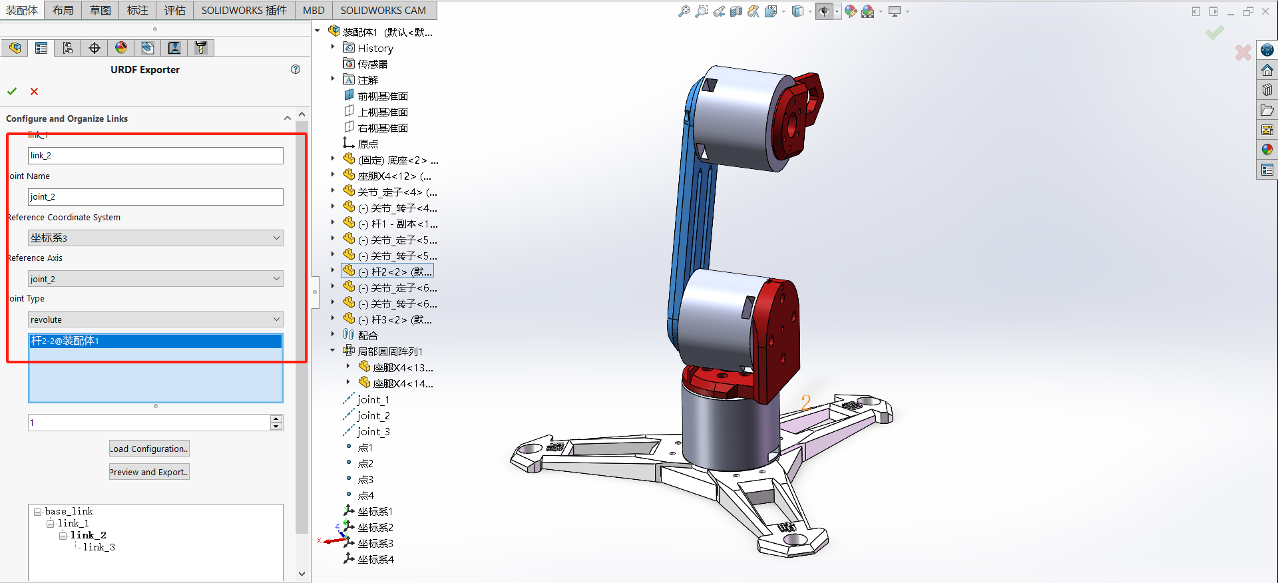Switch to the 标注 tab
The width and height of the screenshot is (1278, 583).
138,10
